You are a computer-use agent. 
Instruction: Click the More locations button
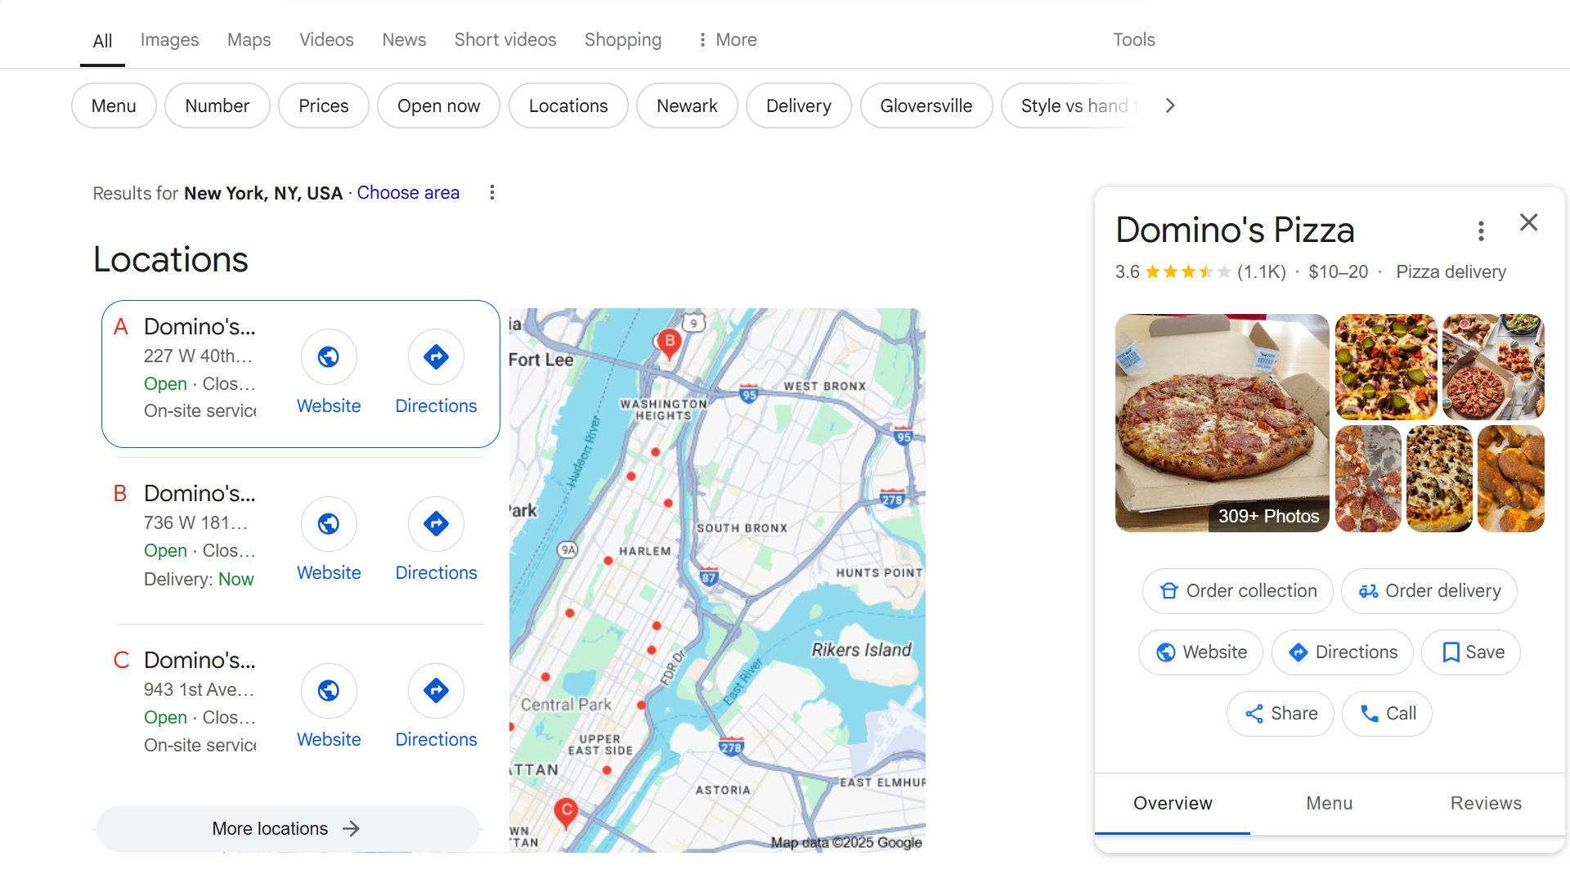point(288,829)
